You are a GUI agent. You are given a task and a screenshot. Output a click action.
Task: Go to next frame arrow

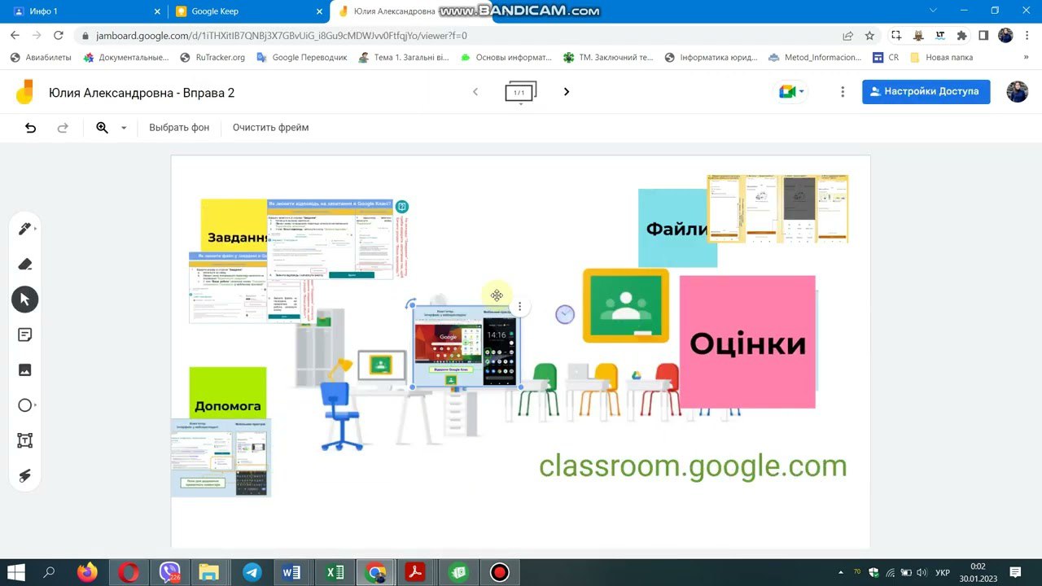coord(567,92)
